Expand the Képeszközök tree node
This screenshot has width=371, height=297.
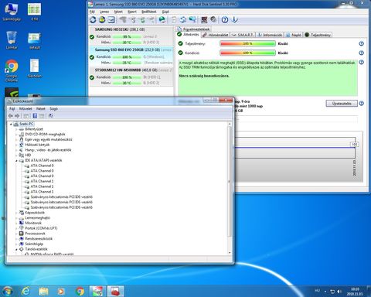16,213
